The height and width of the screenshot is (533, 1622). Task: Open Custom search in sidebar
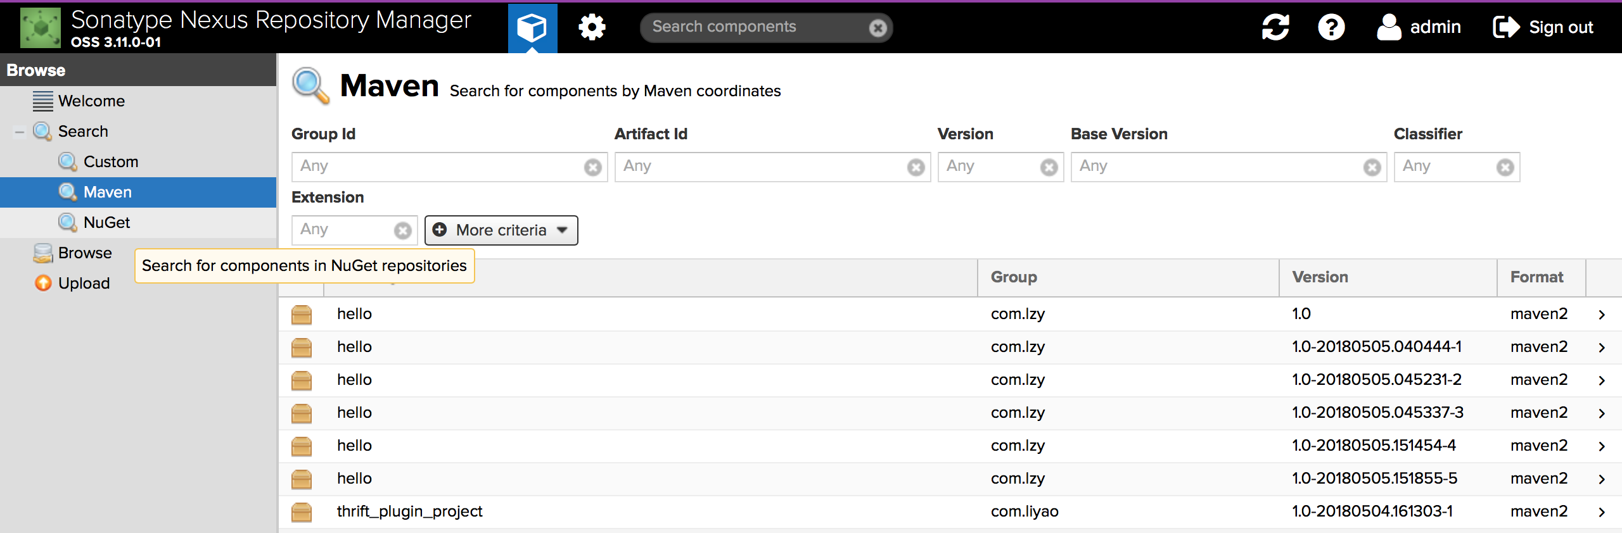pyautogui.click(x=111, y=162)
